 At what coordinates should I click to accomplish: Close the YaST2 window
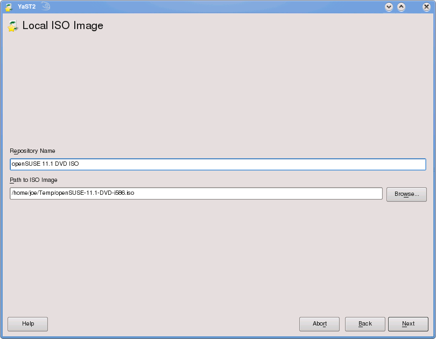[426, 6]
